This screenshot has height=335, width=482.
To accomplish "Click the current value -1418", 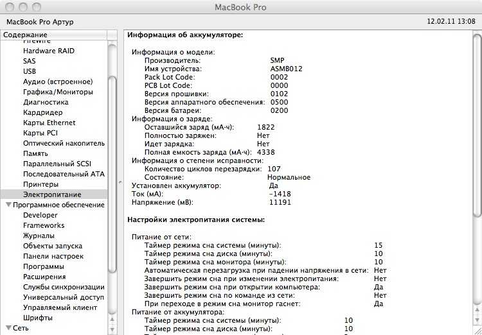I will coord(280,194).
